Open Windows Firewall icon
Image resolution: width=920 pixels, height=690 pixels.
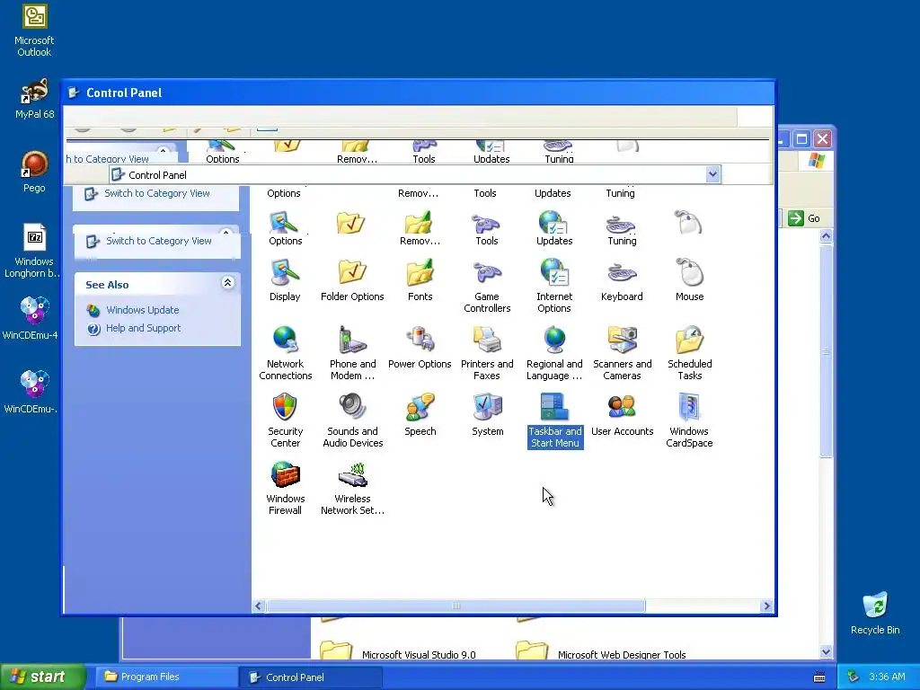click(x=285, y=488)
